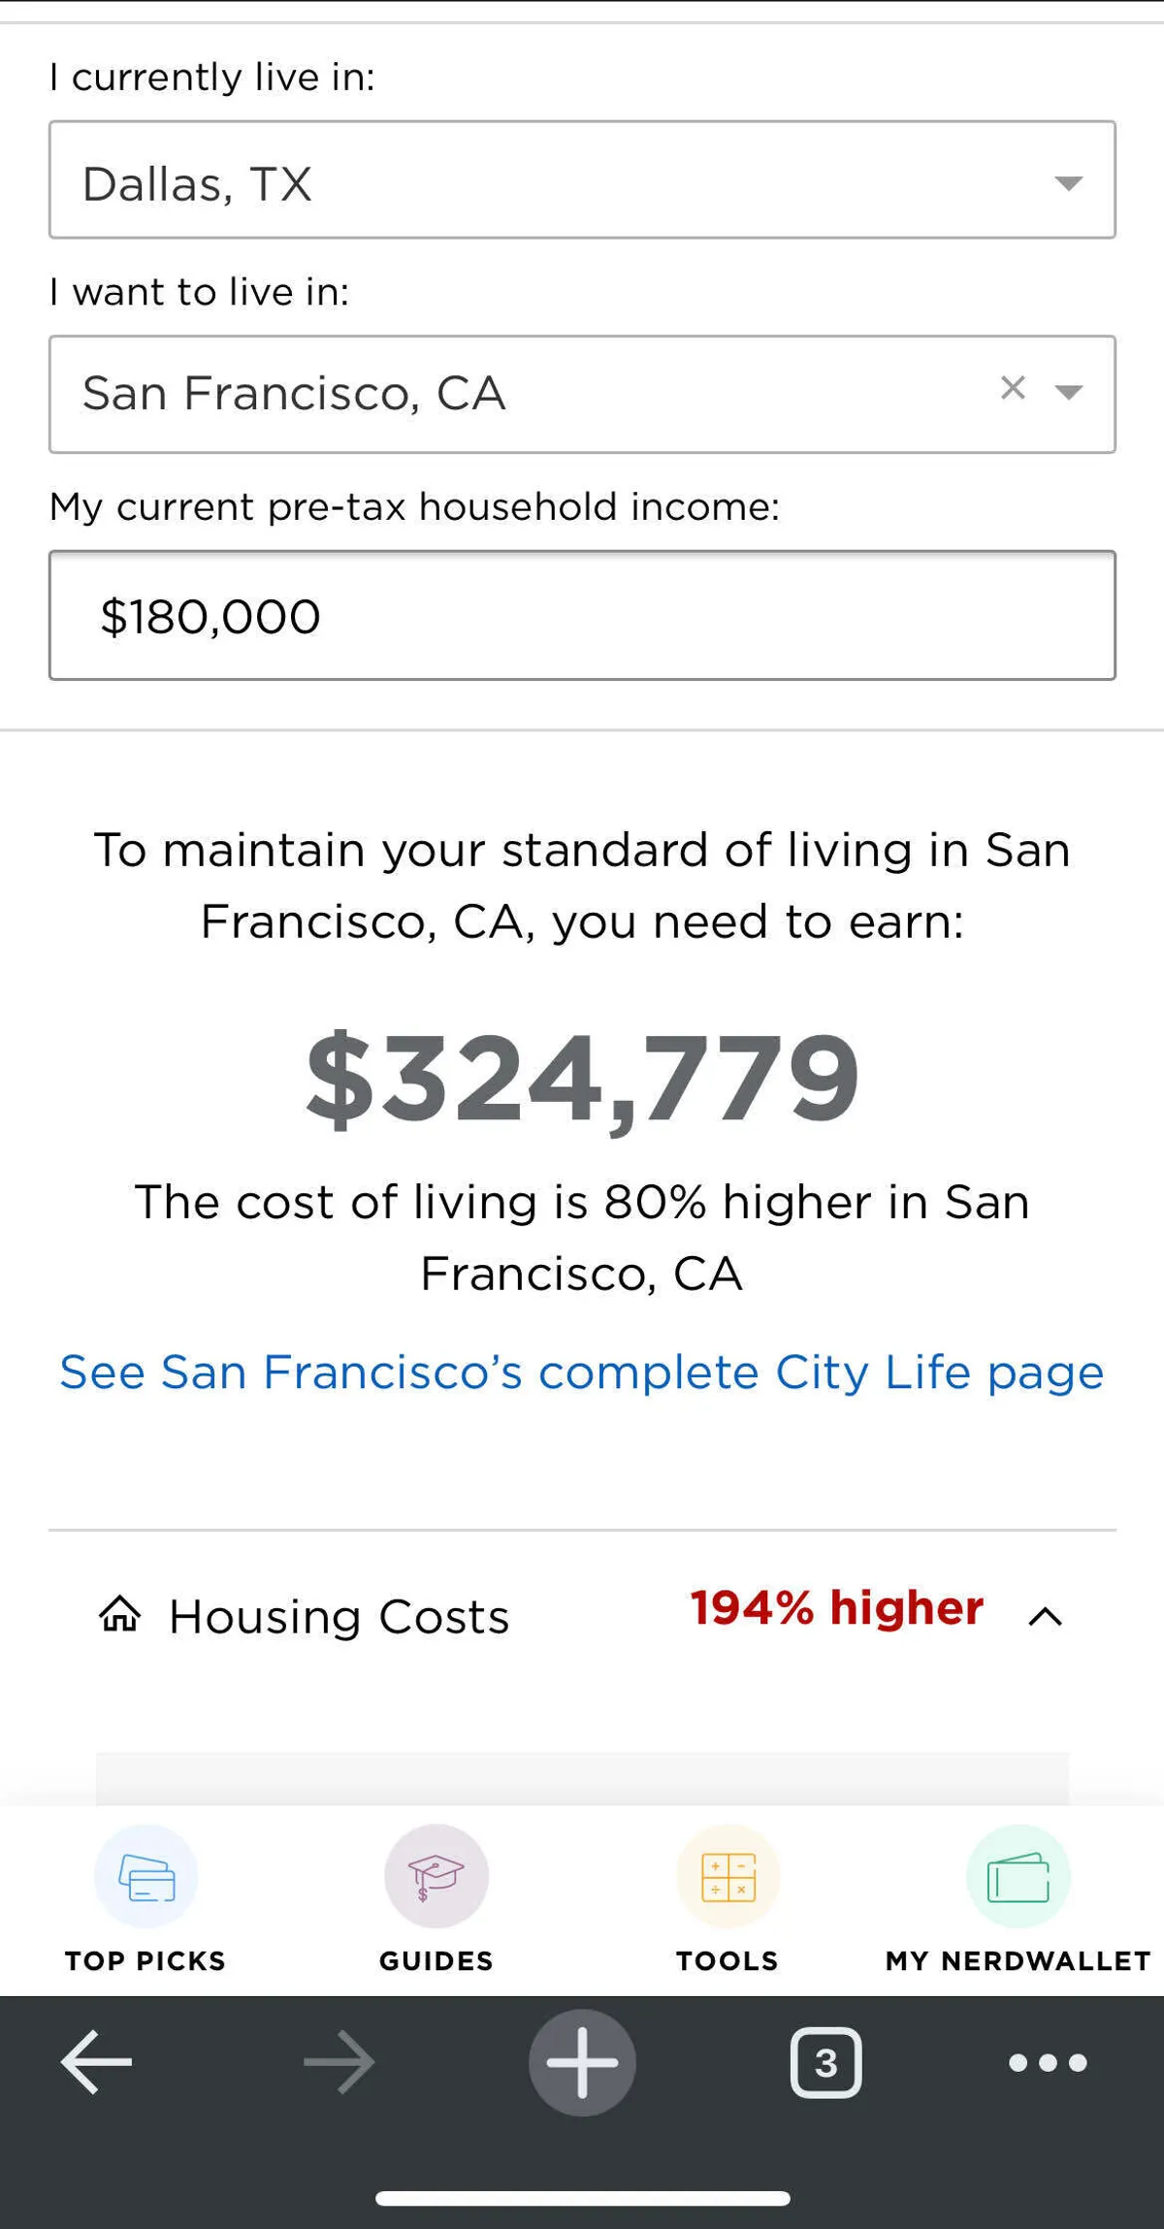Open the My NerdWallet wallet icon

pyautogui.click(x=1018, y=1877)
